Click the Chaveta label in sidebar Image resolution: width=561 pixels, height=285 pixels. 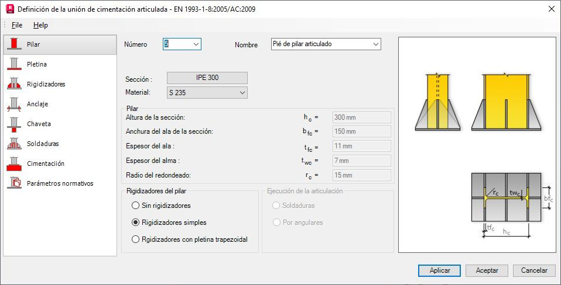39,124
